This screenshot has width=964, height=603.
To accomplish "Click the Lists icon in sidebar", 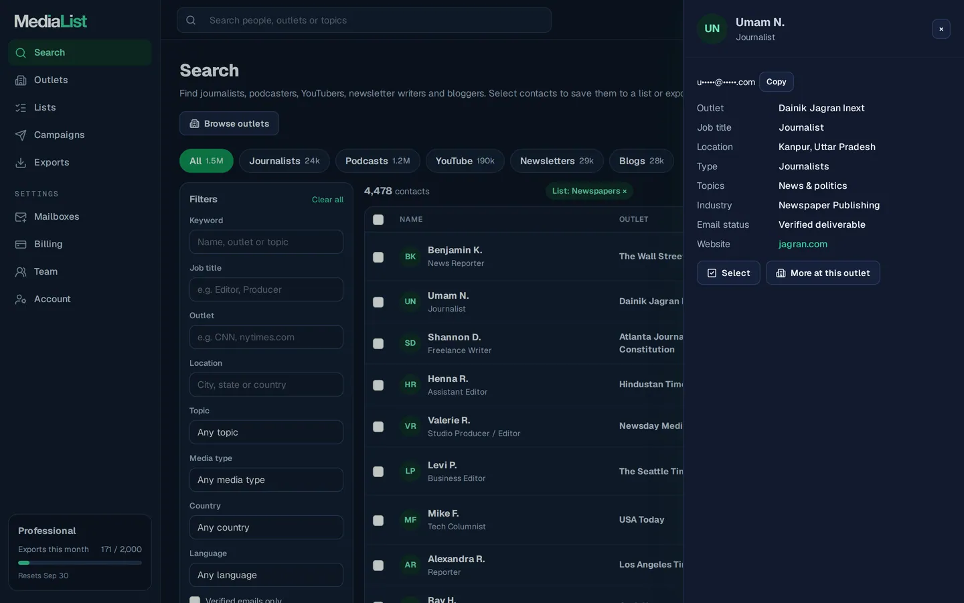I will pos(21,108).
